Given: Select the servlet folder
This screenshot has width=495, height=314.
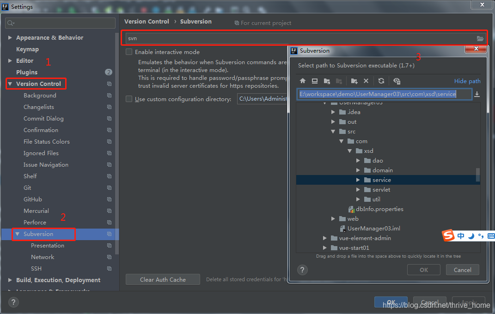Looking at the screenshot, I should pyautogui.click(x=381, y=190).
